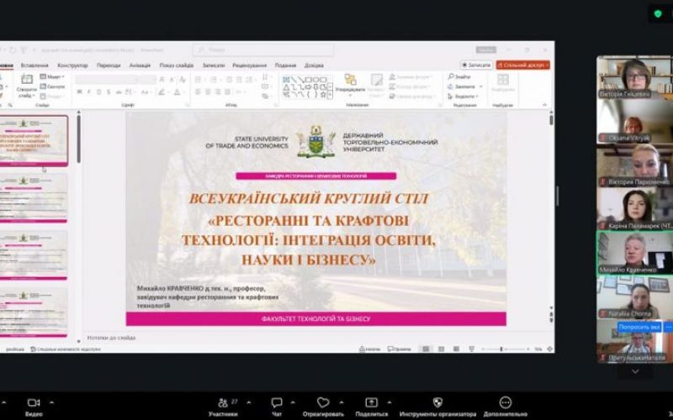
Task: Open the Показ слайдів ribbon tab
Action: [176, 66]
